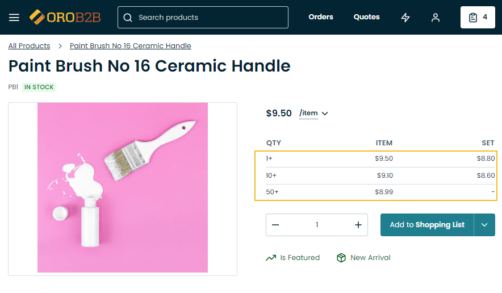Click the OroB2B logo
The height and width of the screenshot is (293, 502).
coord(65,17)
